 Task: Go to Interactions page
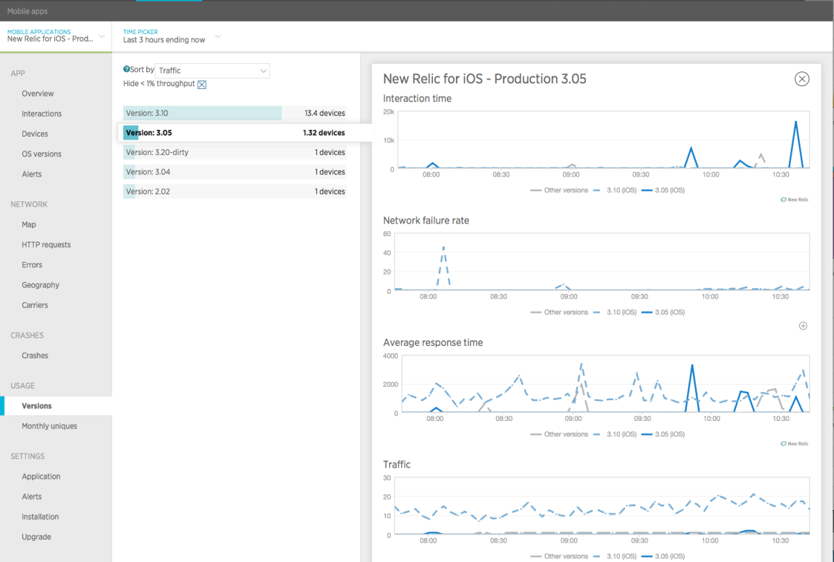[x=42, y=114]
